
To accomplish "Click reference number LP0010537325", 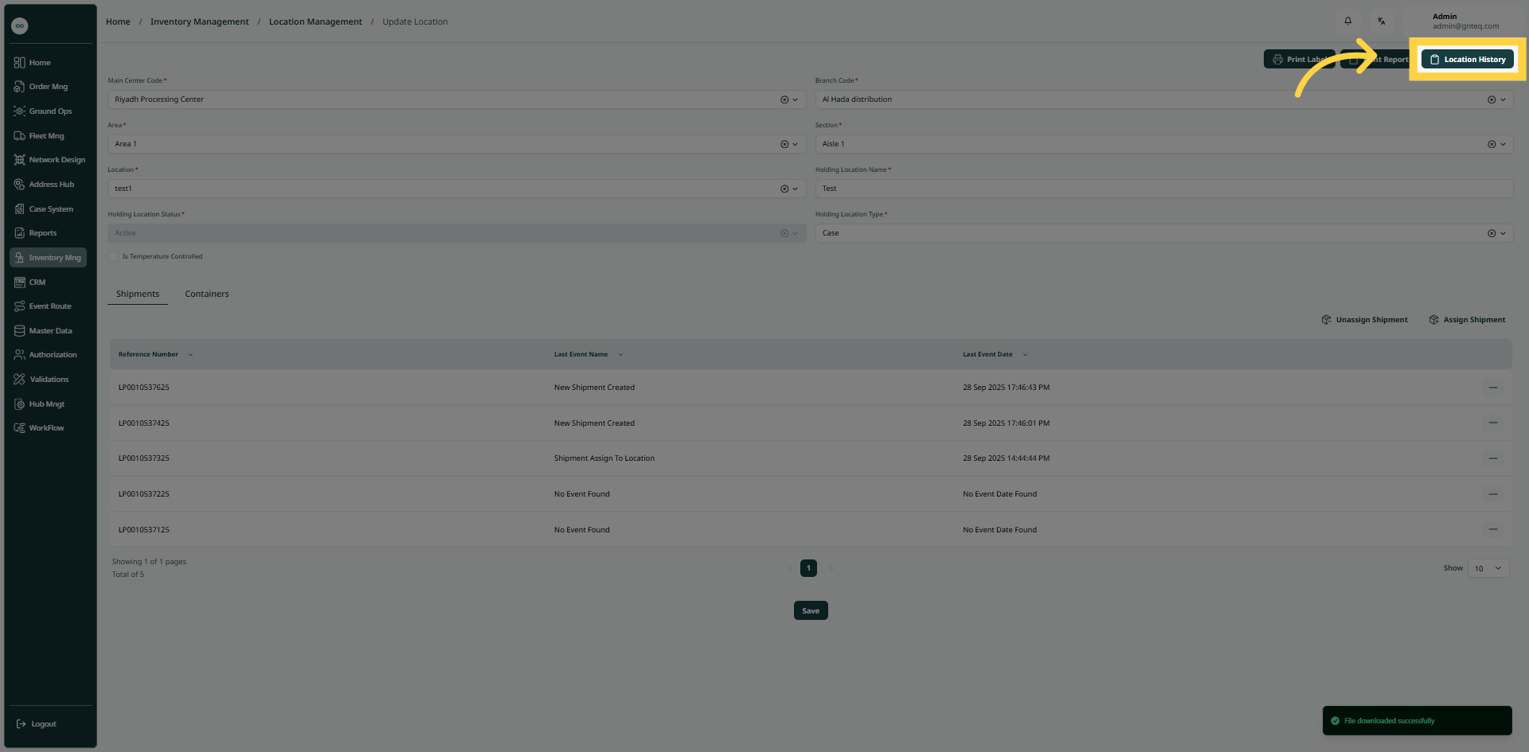I will [143, 458].
